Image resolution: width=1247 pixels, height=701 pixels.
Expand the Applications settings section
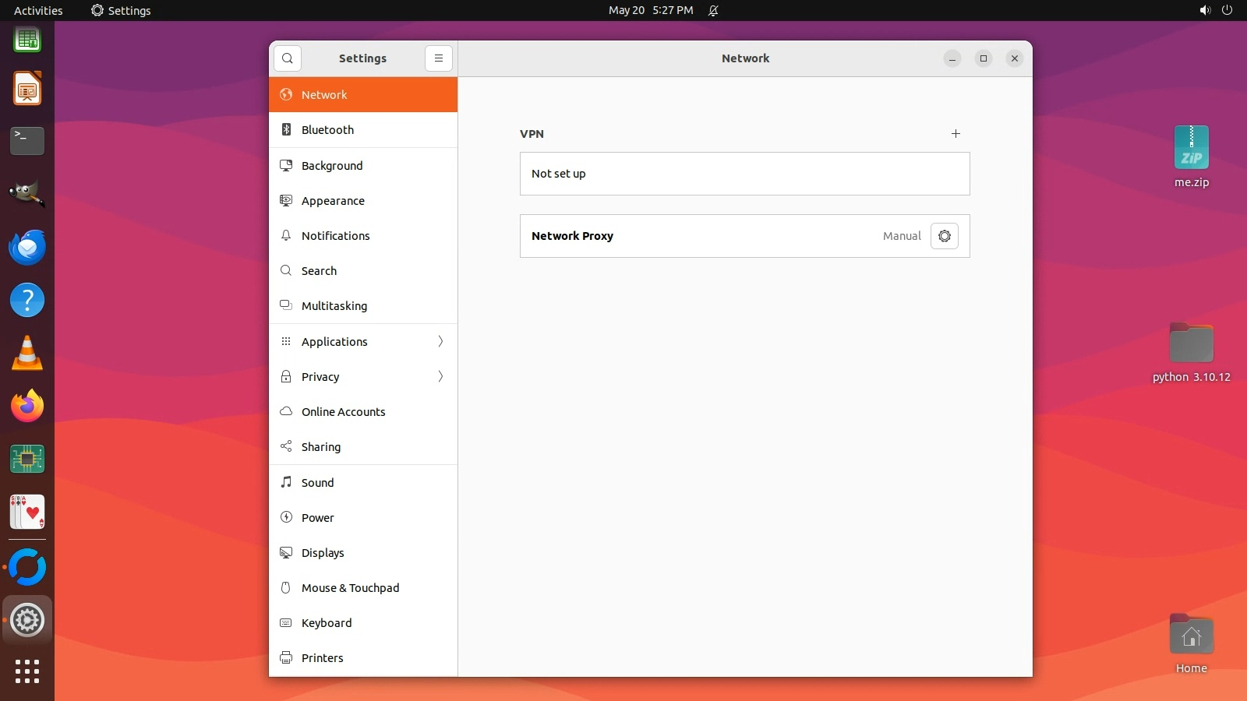363,342
